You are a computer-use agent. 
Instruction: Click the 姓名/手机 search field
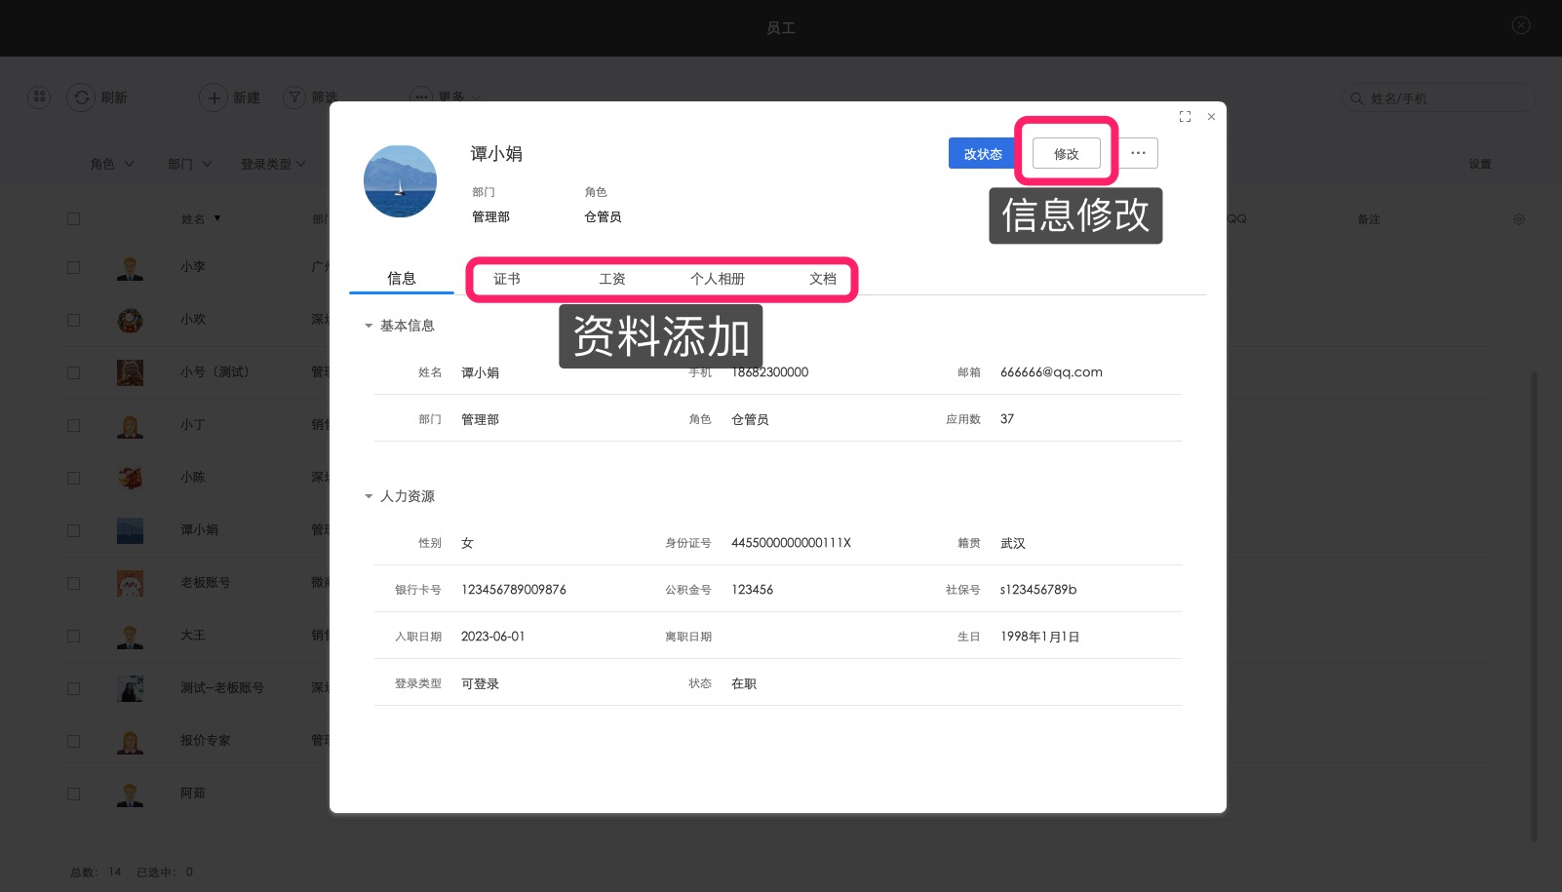click(1439, 98)
